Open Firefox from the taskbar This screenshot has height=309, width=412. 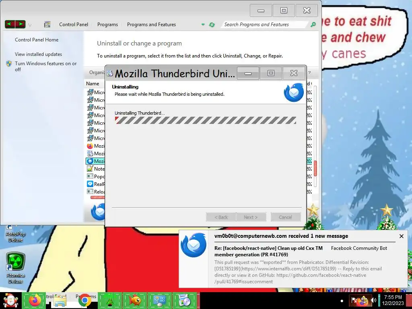tap(35, 300)
